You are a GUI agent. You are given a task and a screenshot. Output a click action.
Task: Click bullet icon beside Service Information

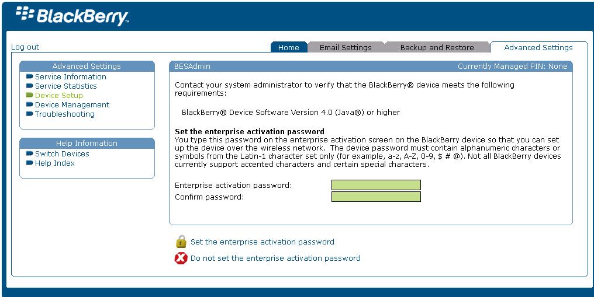pos(30,76)
